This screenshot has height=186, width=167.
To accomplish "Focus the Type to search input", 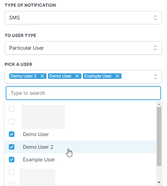I will pos(83,93).
